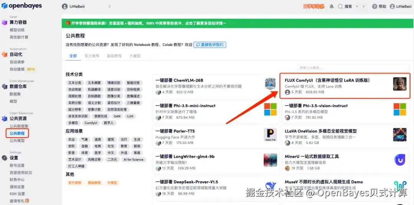Select the 文本分类 tag

pyautogui.click(x=75, y=83)
